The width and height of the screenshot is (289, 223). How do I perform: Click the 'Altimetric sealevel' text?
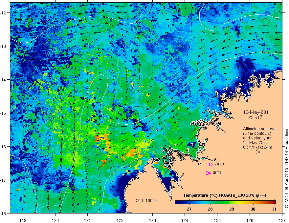tap(260, 129)
